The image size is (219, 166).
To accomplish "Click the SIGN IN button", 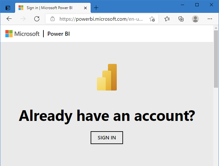I will (107, 137).
